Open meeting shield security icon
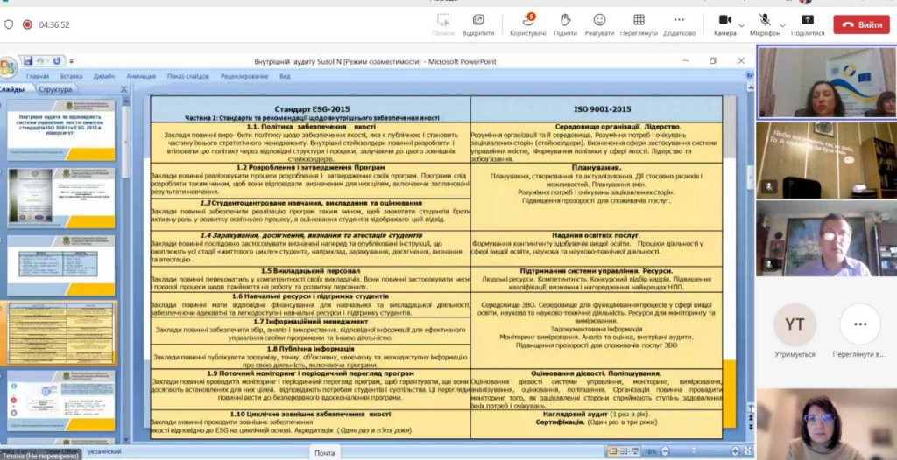 [x=9, y=24]
